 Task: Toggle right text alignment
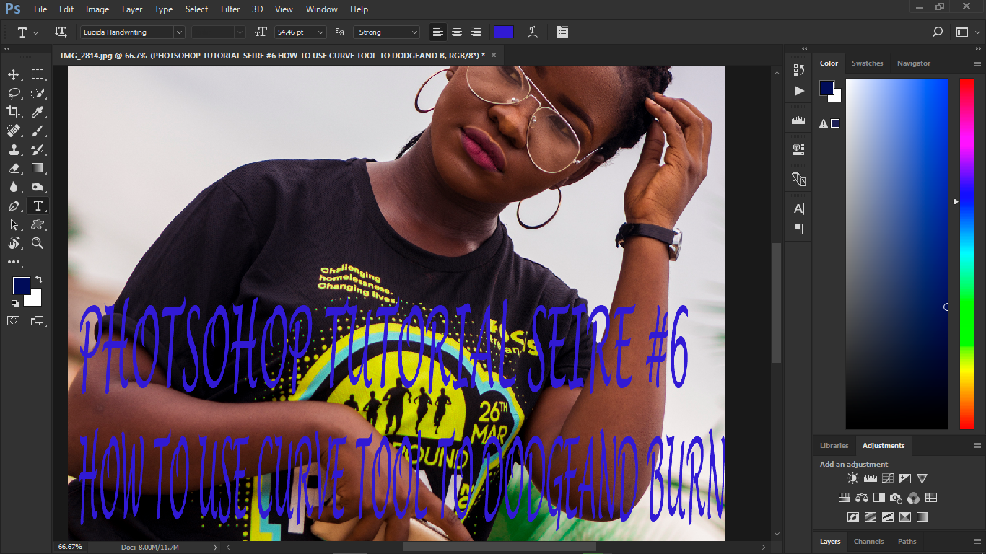tap(475, 31)
